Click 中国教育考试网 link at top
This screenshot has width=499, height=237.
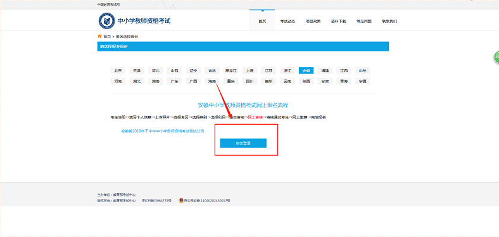click(108, 5)
